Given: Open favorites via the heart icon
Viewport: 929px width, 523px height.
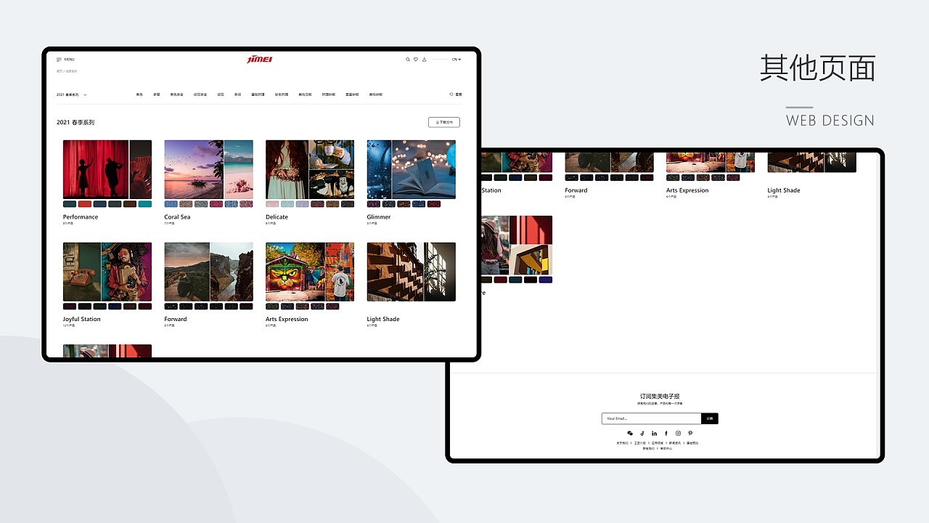Looking at the screenshot, I should pos(416,60).
